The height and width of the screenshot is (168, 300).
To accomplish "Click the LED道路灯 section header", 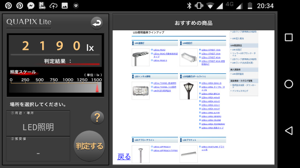I will click(x=155, y=43).
